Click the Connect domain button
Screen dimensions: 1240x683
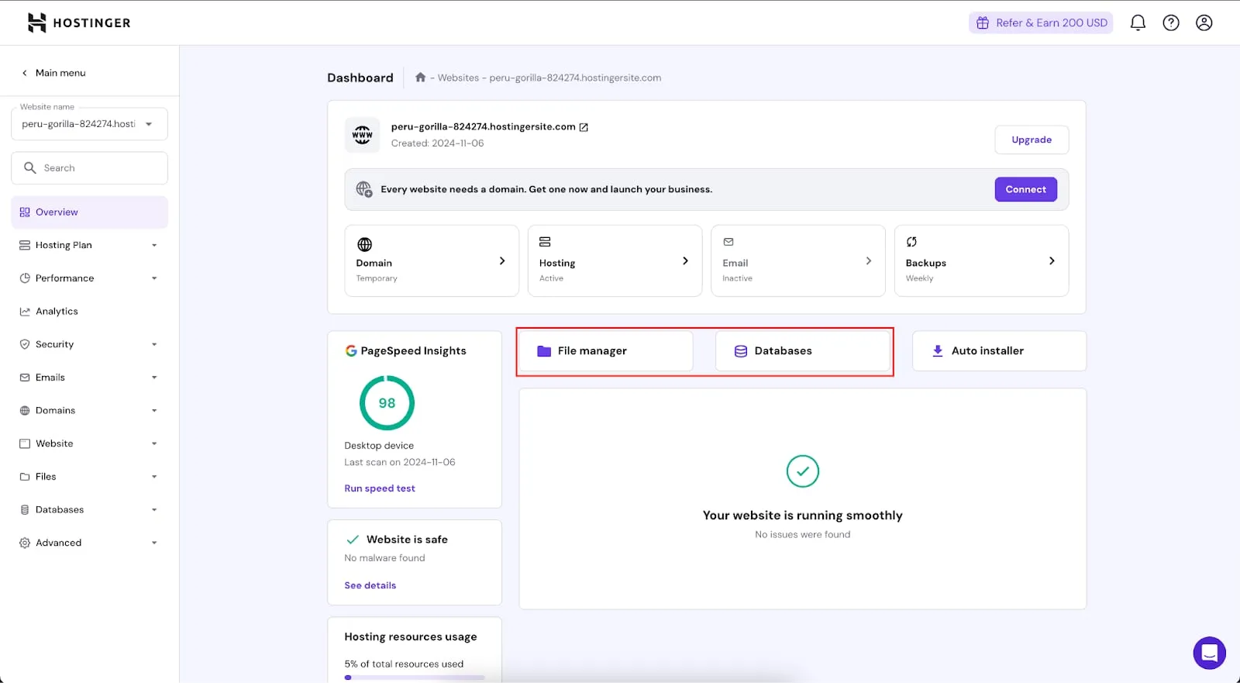click(1026, 189)
